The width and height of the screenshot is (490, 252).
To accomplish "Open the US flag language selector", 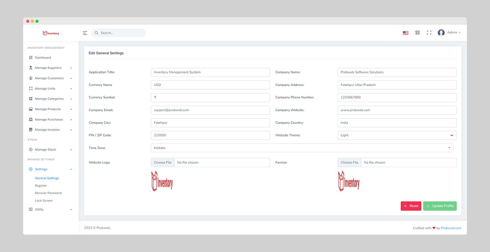I will pos(406,33).
